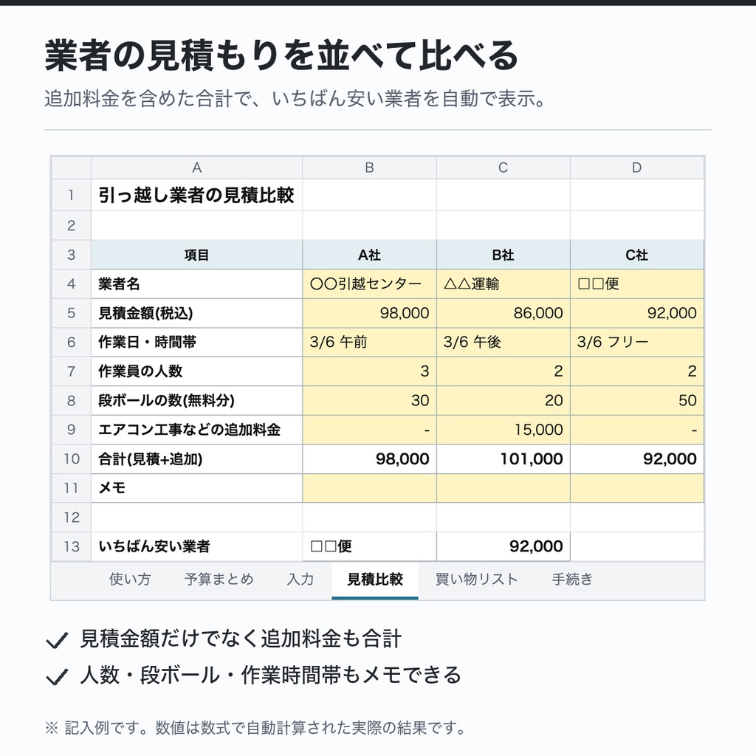The height and width of the screenshot is (756, 756).
Task: Select cell 3/6 午後
Action: [x=503, y=343]
